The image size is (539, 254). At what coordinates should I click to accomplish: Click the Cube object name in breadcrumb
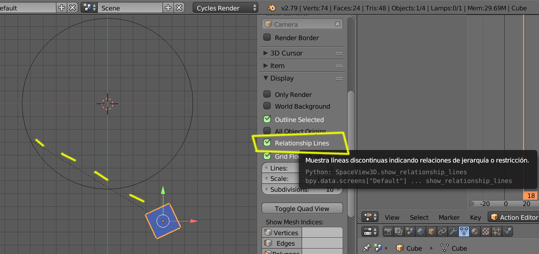[x=414, y=248]
